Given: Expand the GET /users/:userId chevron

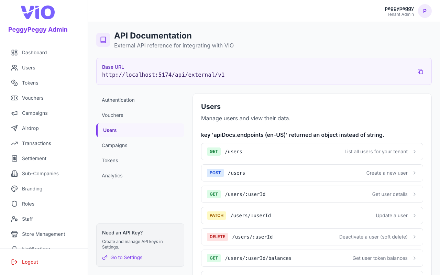Looking at the screenshot, I should (x=415, y=194).
